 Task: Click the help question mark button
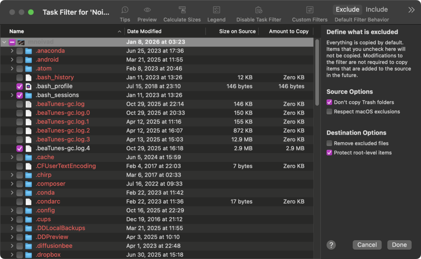click(x=331, y=245)
